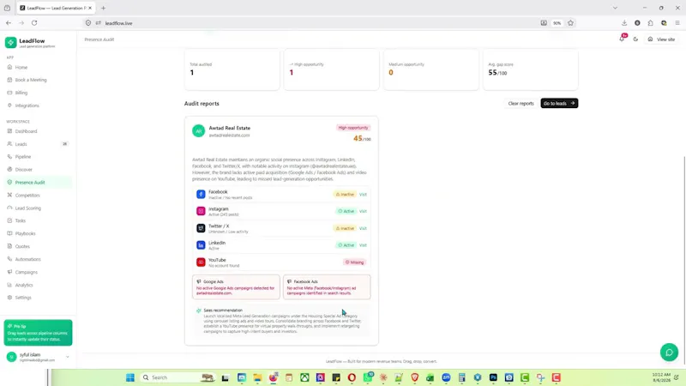Screen dimensions: 686x386
Task: Open a new browser tab
Action: click(103, 8)
